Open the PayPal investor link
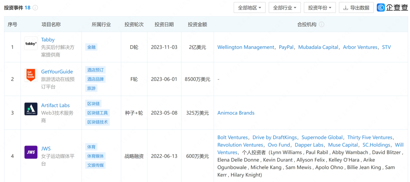410x182 pixels. (x=286, y=47)
